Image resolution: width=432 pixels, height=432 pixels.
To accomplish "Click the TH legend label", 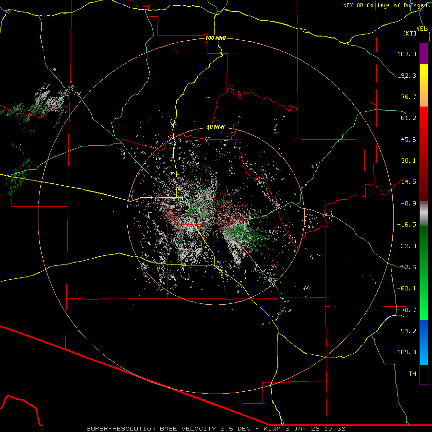I will pyautogui.click(x=412, y=374).
